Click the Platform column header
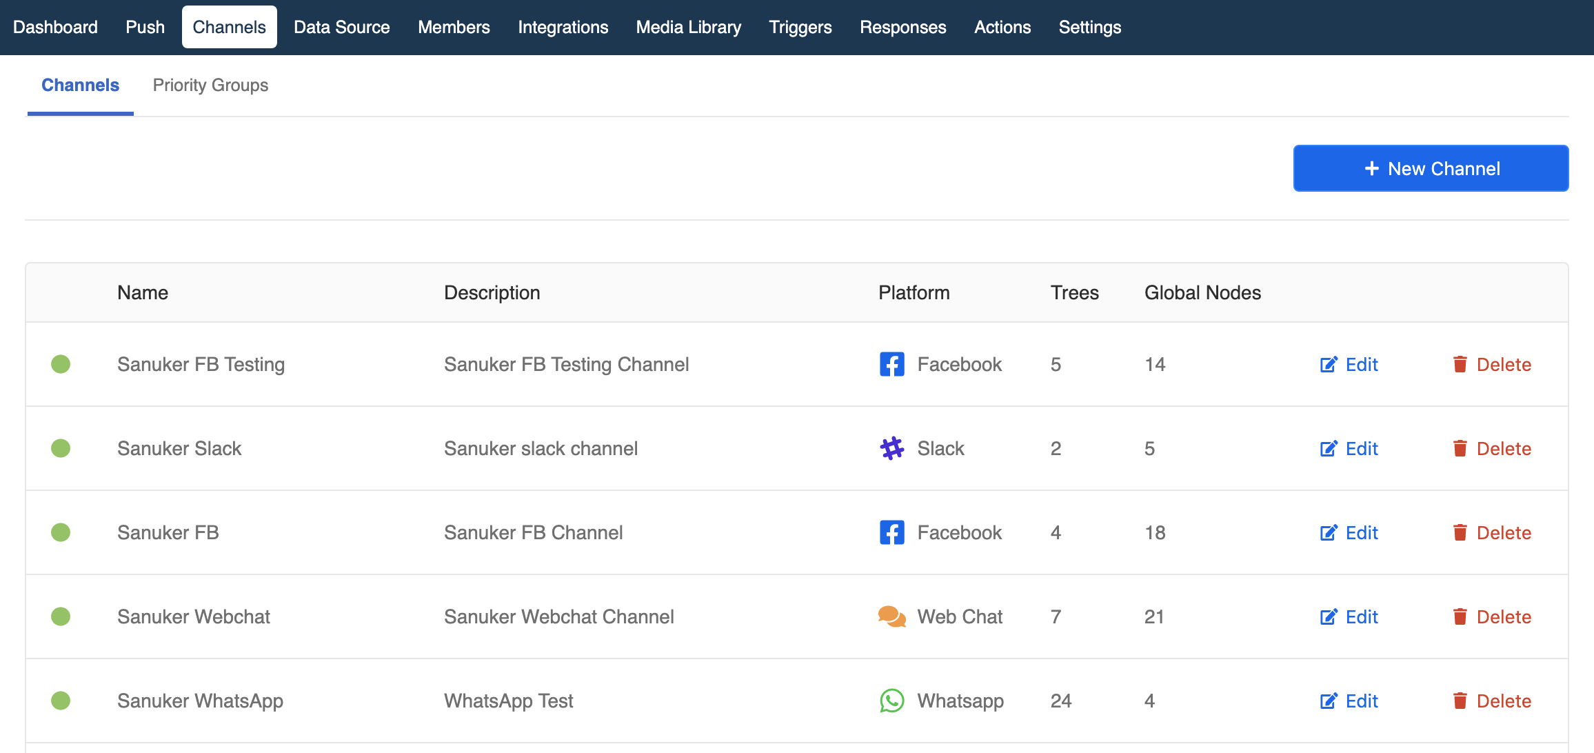1594x753 pixels. point(914,292)
